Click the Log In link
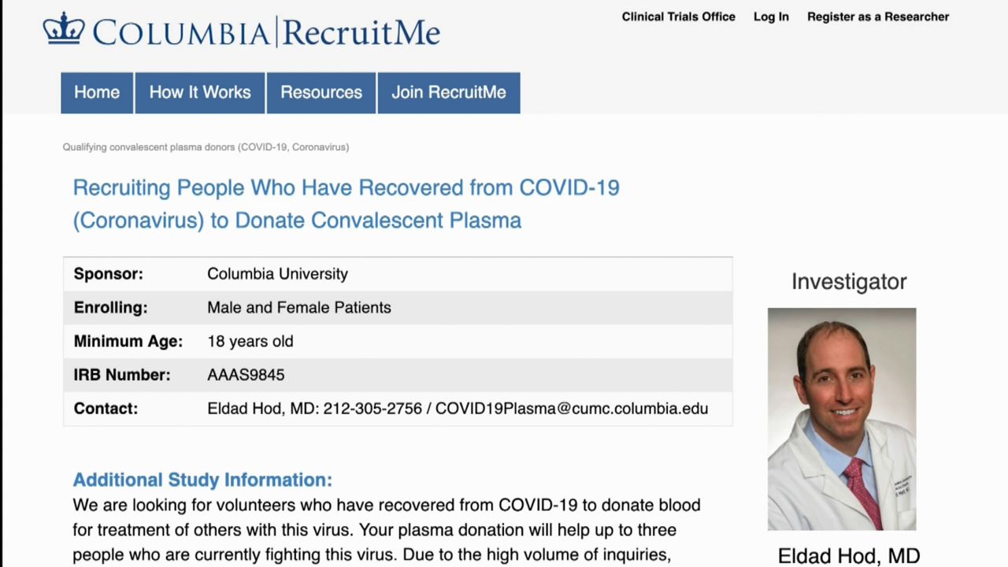The image size is (1008, 567). 771,17
